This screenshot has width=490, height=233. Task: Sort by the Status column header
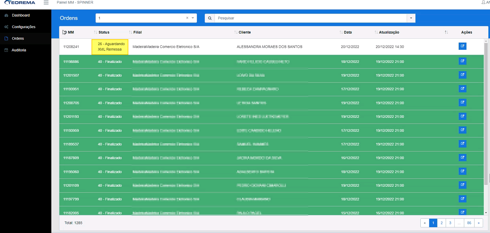[x=104, y=32]
